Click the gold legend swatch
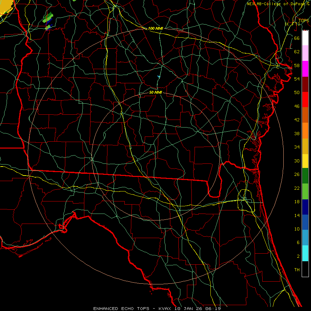This screenshot has height=311, width=311. point(305,146)
